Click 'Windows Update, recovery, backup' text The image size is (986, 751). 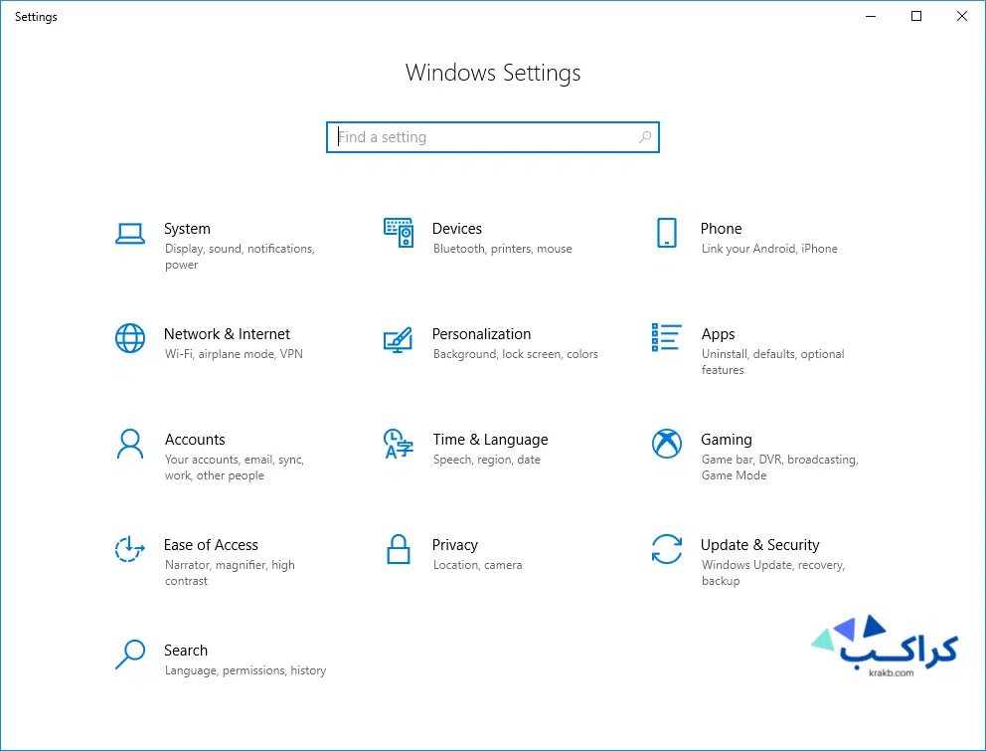pyautogui.click(x=773, y=573)
